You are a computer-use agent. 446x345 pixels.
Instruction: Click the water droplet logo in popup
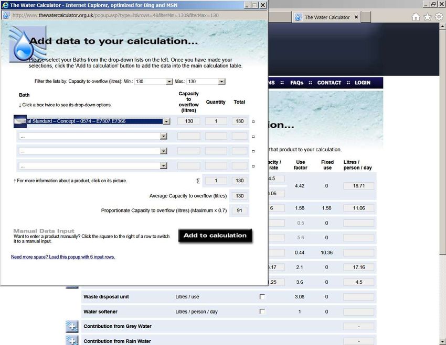coord(28,44)
